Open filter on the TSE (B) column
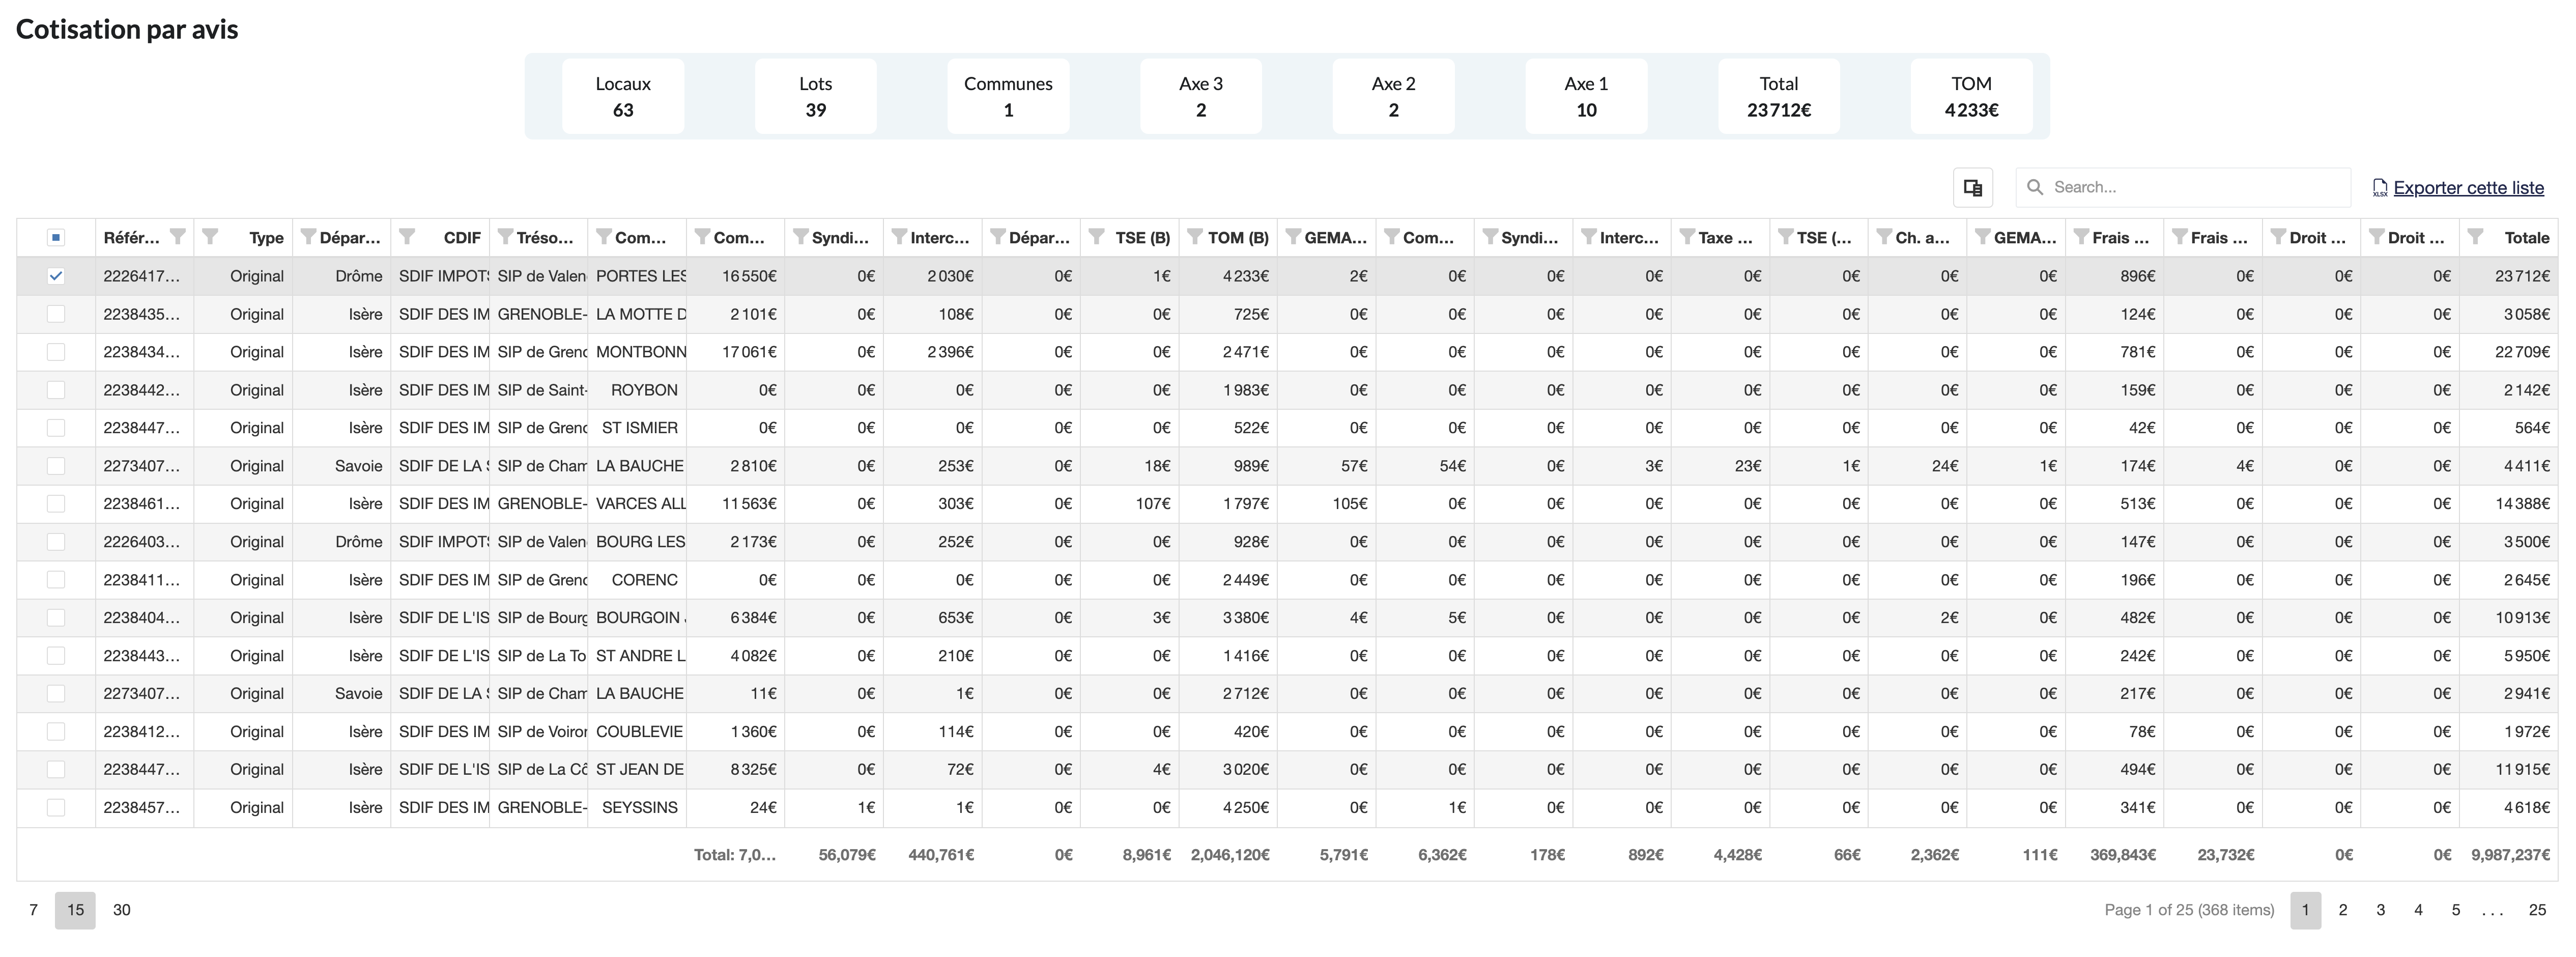 click(x=1097, y=237)
